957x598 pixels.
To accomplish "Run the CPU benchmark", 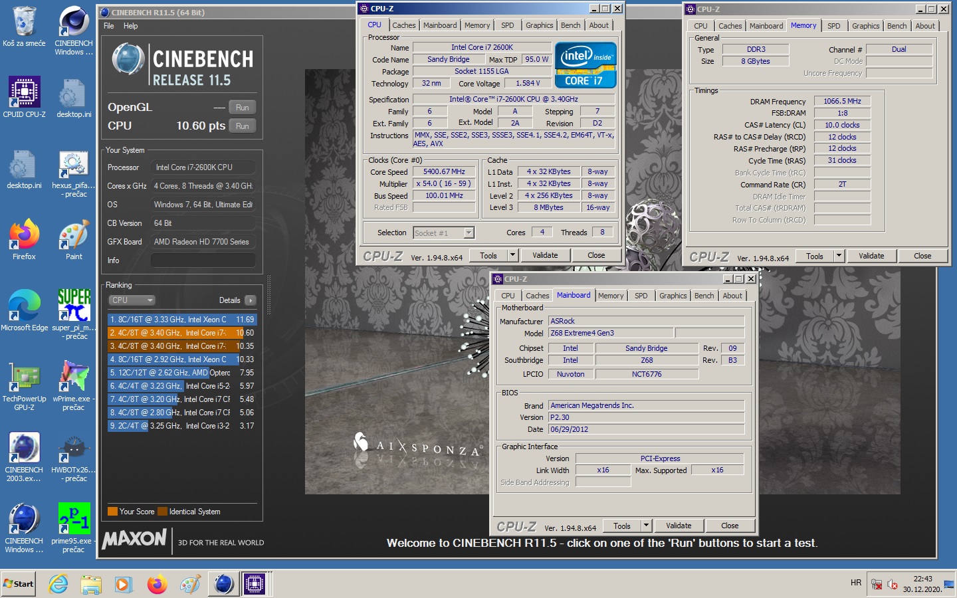I will pos(243,126).
